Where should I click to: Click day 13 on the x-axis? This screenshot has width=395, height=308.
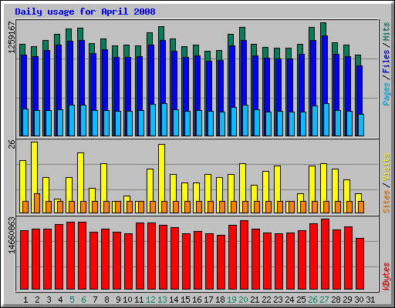(162, 300)
